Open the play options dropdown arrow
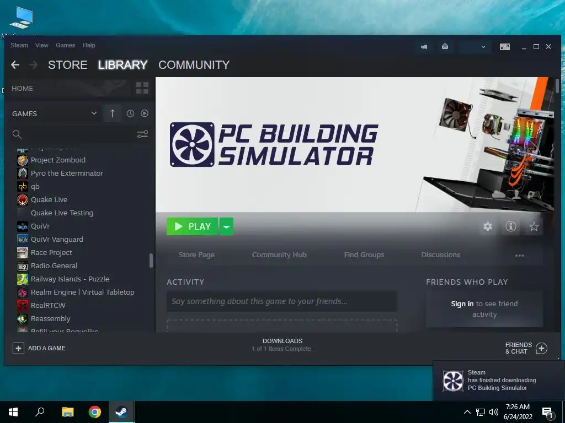 pyautogui.click(x=226, y=226)
